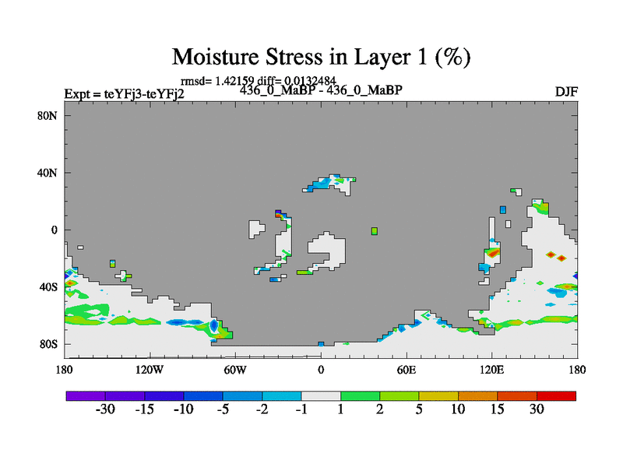The image size is (623, 467).
Task: Click the '0' longitude label on bottom axis
Action: click(x=321, y=369)
